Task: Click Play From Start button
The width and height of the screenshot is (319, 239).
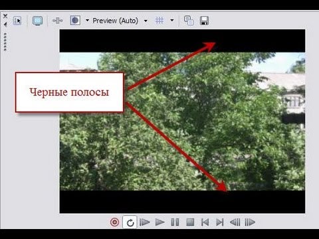Action: (145, 222)
